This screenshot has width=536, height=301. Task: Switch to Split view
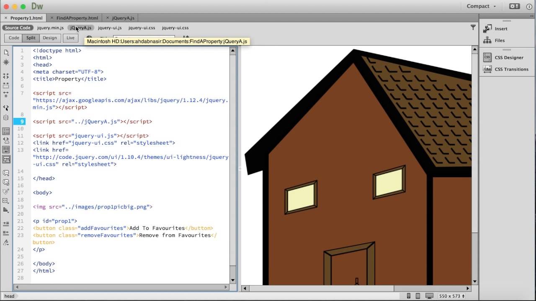click(x=31, y=38)
